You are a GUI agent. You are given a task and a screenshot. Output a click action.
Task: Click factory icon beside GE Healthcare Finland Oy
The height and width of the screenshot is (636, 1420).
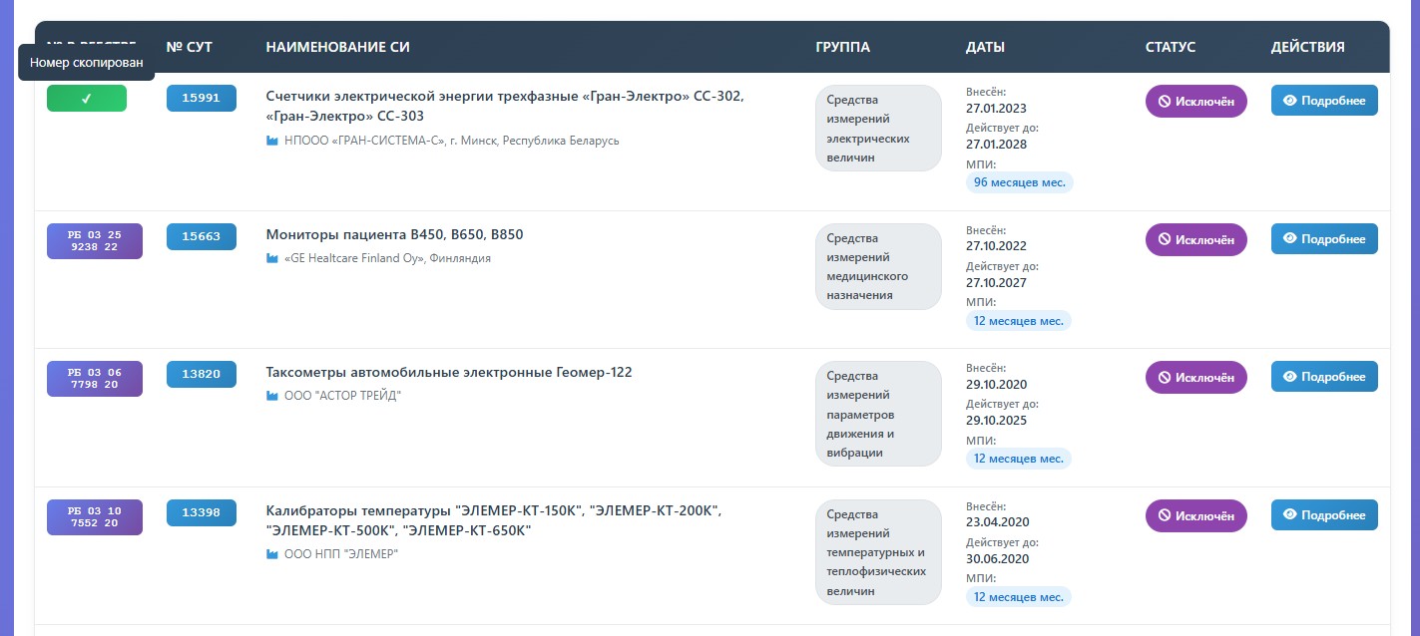(x=271, y=258)
